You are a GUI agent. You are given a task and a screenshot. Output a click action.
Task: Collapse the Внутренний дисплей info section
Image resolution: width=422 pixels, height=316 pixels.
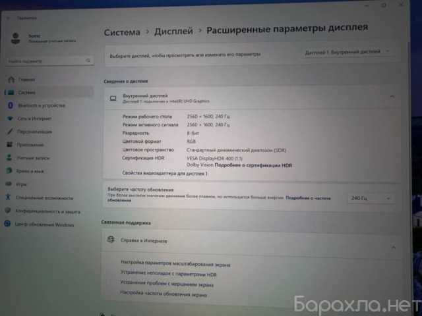pos(392,97)
